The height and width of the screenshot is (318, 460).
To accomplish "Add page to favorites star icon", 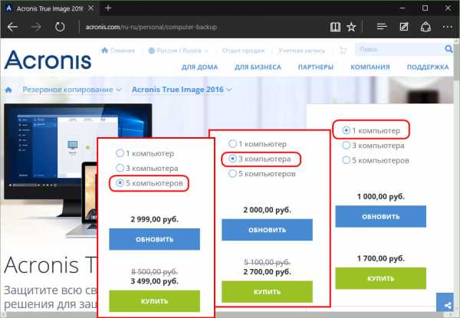I will (351, 27).
